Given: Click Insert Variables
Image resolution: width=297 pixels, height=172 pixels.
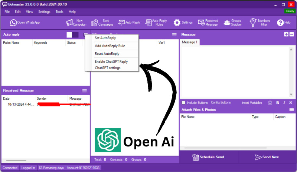Looking at the screenshot, I should click(252, 103).
